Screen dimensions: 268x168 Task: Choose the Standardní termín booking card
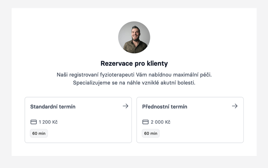tap(78, 120)
